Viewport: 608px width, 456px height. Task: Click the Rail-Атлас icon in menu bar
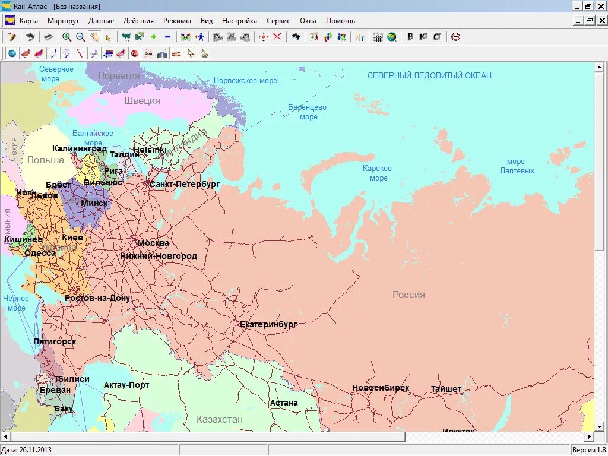9,20
